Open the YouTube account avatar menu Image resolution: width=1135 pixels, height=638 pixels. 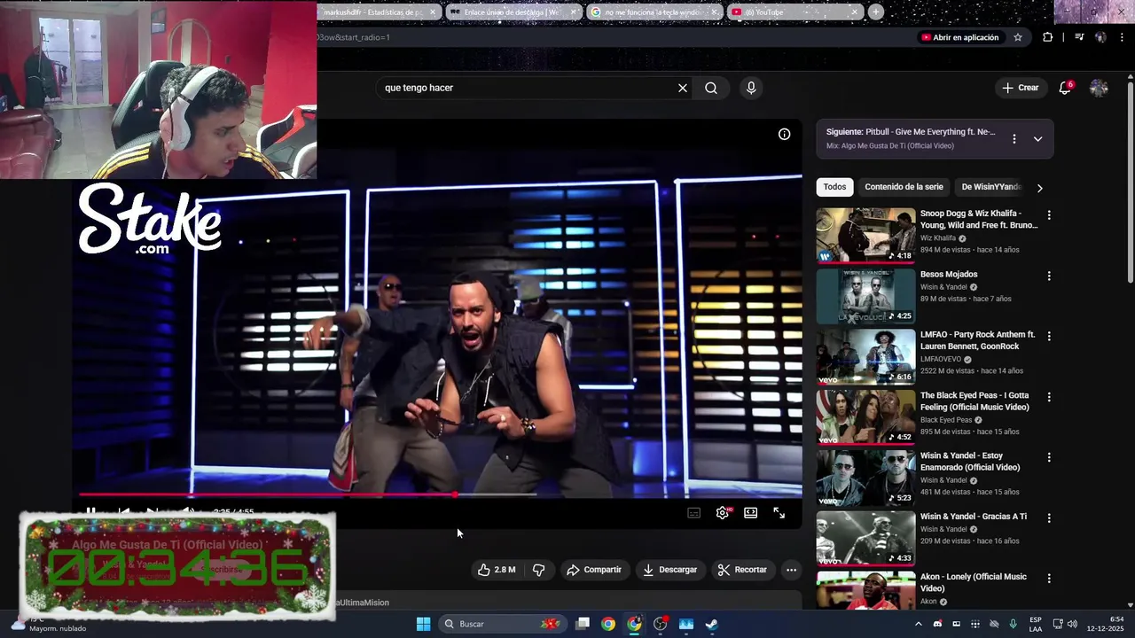pos(1099,88)
